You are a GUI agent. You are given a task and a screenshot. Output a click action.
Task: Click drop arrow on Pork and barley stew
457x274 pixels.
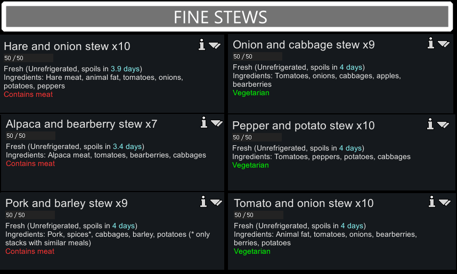click(216, 202)
